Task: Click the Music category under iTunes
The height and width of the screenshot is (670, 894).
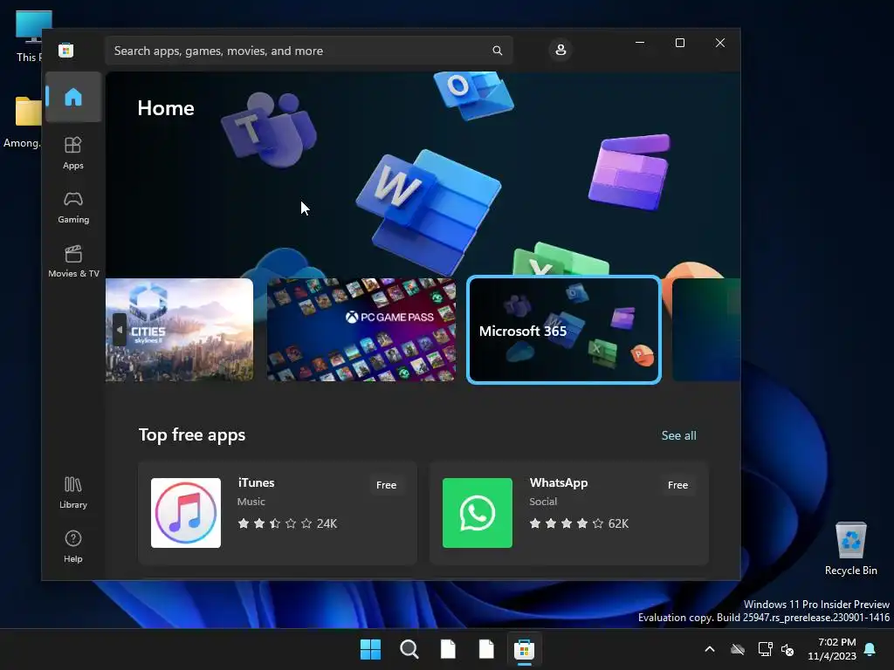Action: tap(251, 502)
